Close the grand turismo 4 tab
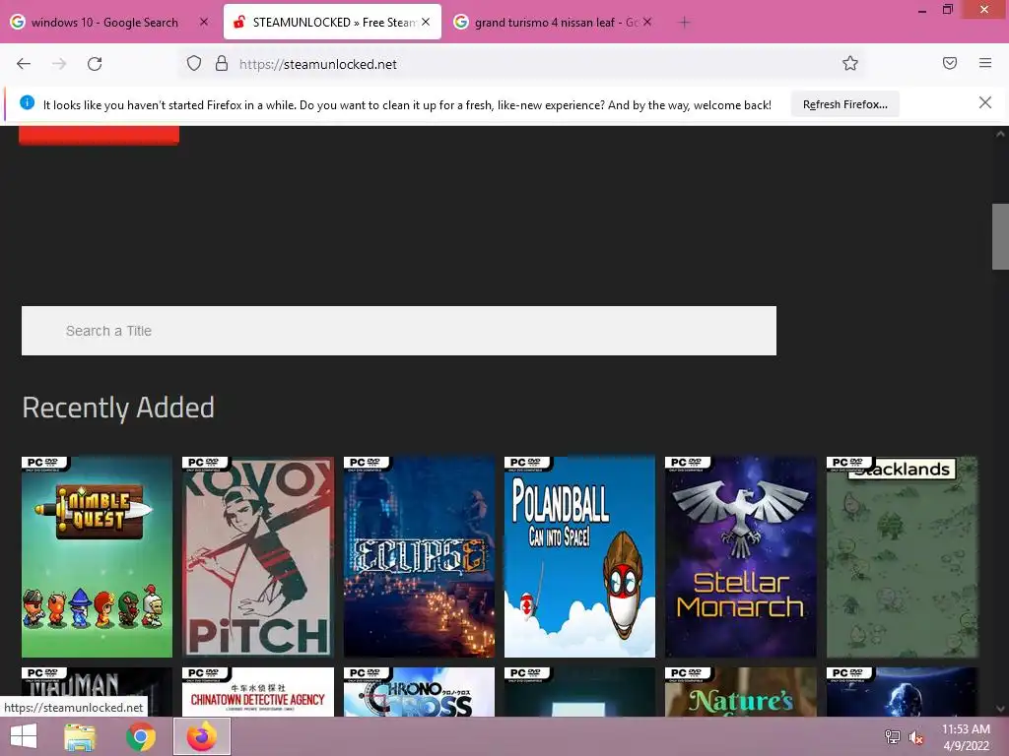The width and height of the screenshot is (1009, 756). (647, 22)
